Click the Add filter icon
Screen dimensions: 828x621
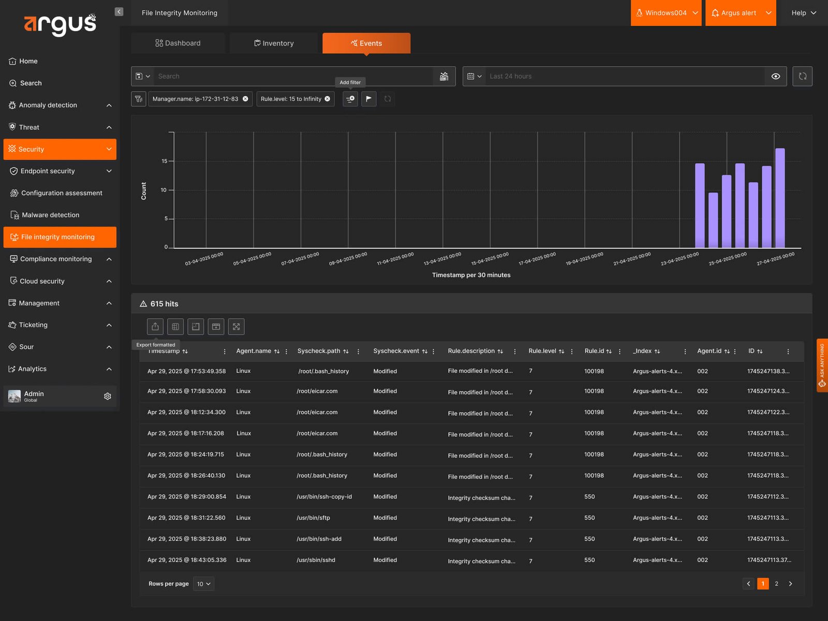(x=350, y=99)
